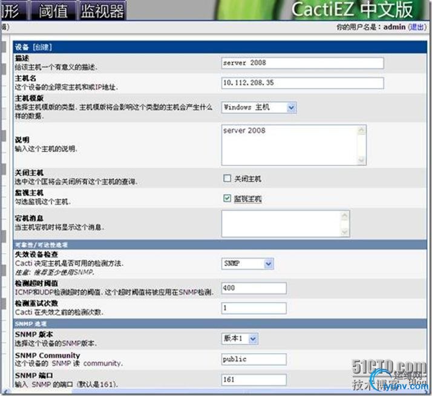432x396 pixels.
Task: Uncheck the 监视主机 checkbox
Action: (x=227, y=198)
